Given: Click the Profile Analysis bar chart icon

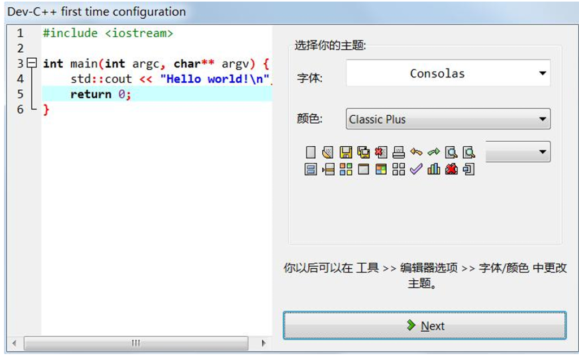Looking at the screenshot, I should (434, 169).
